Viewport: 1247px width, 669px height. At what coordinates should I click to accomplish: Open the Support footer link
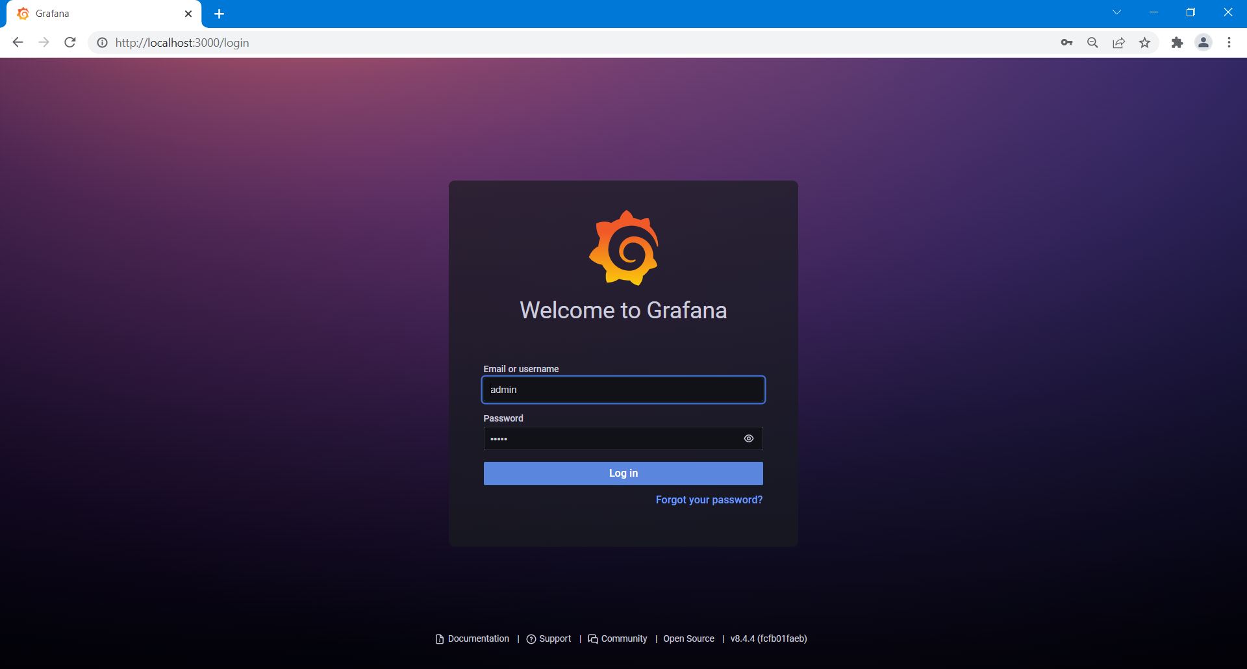[549, 638]
